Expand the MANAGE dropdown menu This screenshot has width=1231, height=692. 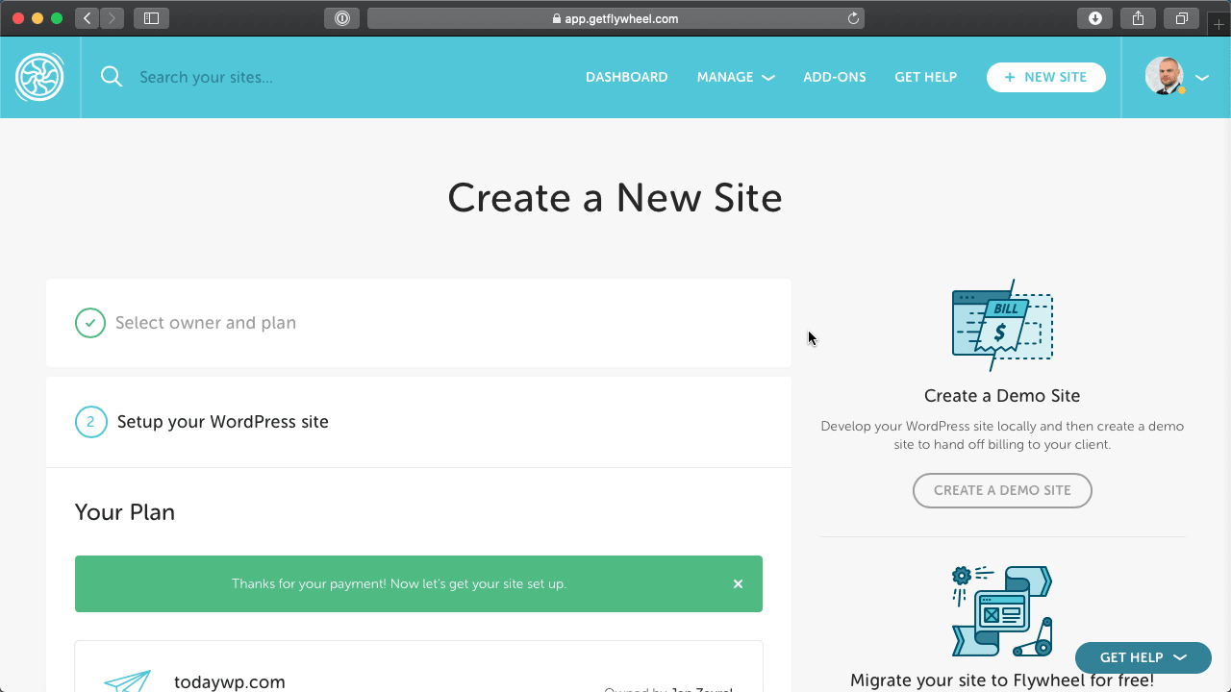click(x=736, y=77)
